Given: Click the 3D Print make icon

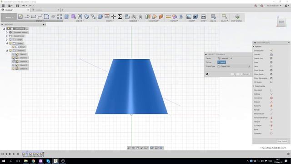Looking at the screenshot, I should 203,16.
